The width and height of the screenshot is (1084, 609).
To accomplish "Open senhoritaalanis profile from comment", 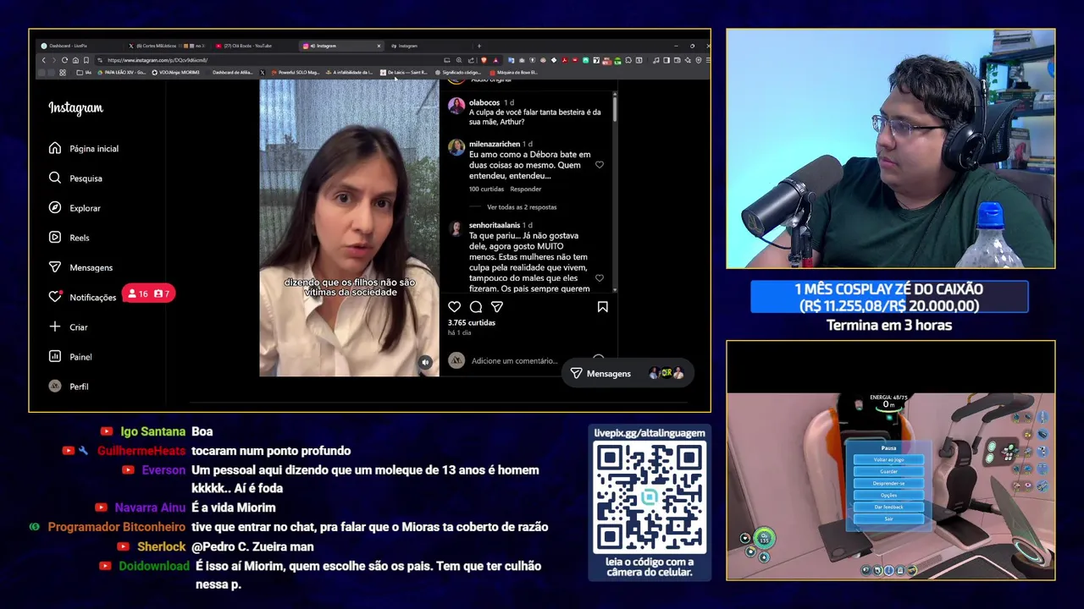I will point(495,225).
